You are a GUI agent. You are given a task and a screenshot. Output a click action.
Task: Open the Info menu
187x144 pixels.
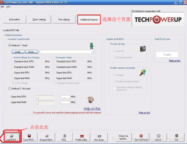point(8,7)
